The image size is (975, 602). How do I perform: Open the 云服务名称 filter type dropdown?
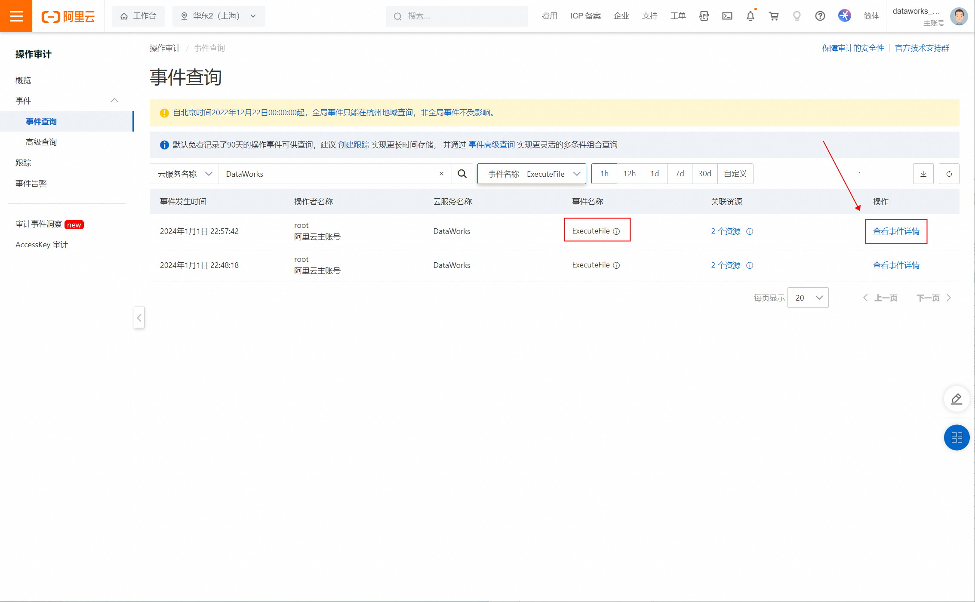[185, 174]
